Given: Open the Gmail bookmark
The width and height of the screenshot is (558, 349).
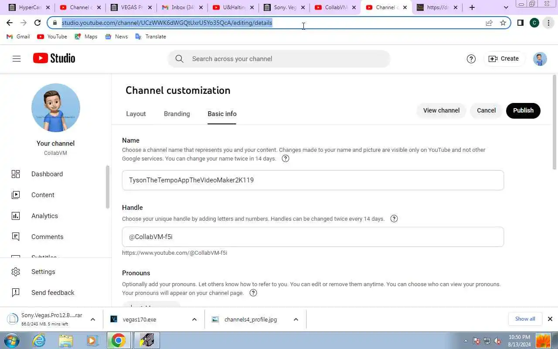Looking at the screenshot, I should pyautogui.click(x=18, y=37).
